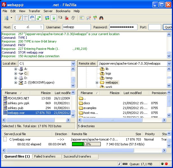Select the remote lib folder
Screen dimensions: 173x168
(x=104, y=69)
